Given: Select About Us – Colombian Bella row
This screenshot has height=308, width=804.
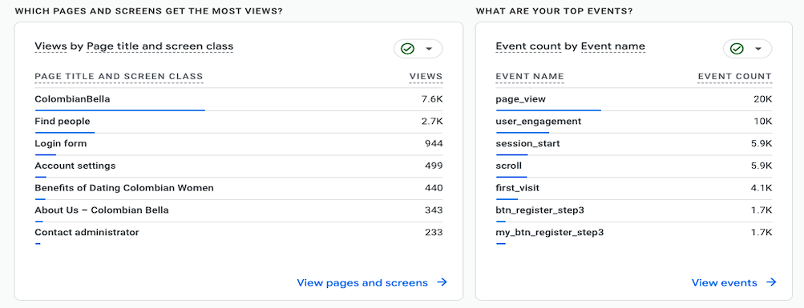Looking at the screenshot, I should point(238,210).
